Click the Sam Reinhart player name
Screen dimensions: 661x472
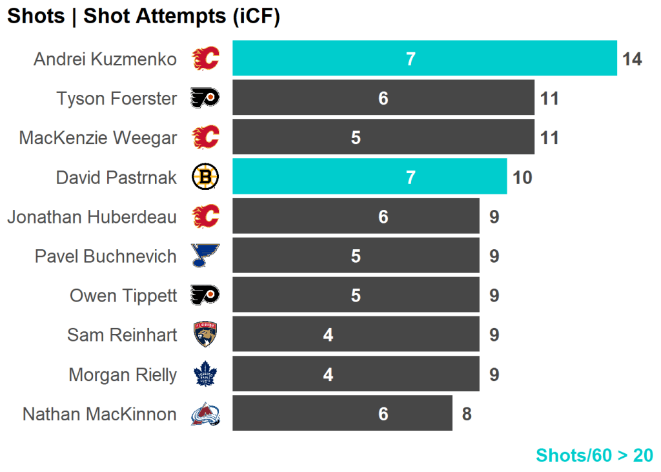pos(122,335)
